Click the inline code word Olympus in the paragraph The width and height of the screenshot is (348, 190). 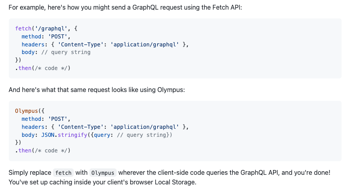click(x=103, y=173)
